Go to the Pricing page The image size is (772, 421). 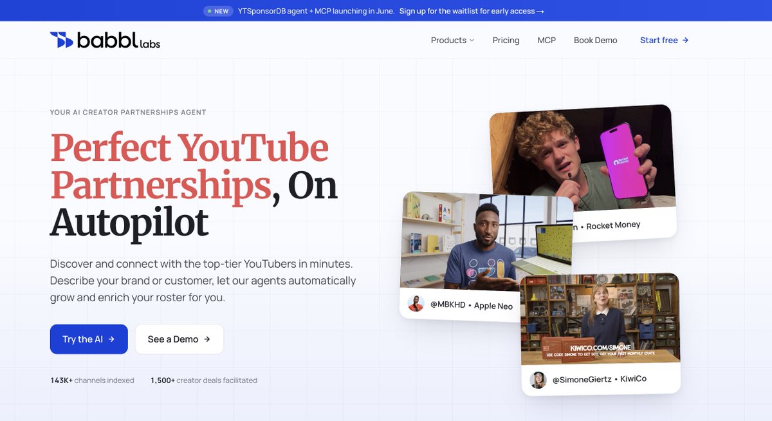(x=506, y=40)
